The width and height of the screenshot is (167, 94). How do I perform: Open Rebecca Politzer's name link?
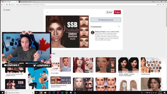point(100,32)
